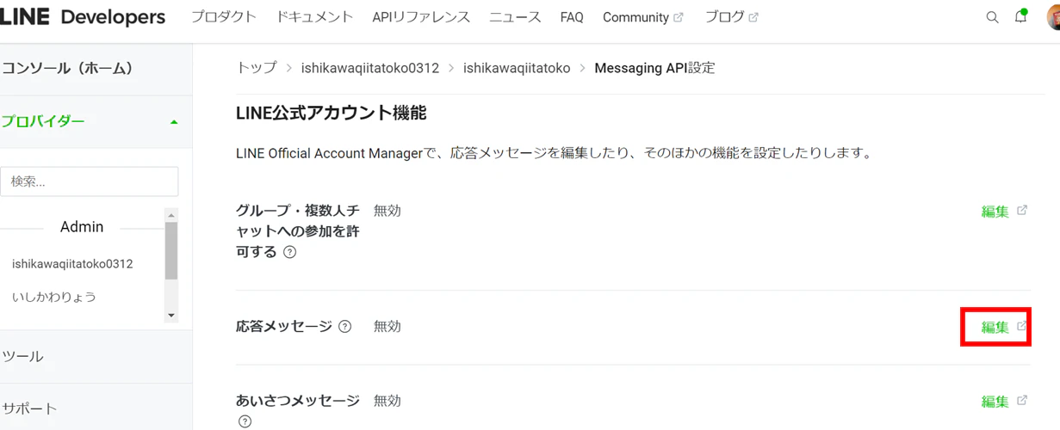Click the 無効 value for あいさつメッセージ
Viewport: 1060px width, 430px height.
pos(387,401)
